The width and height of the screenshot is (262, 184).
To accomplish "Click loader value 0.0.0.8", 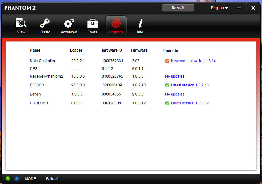I will (77, 103).
